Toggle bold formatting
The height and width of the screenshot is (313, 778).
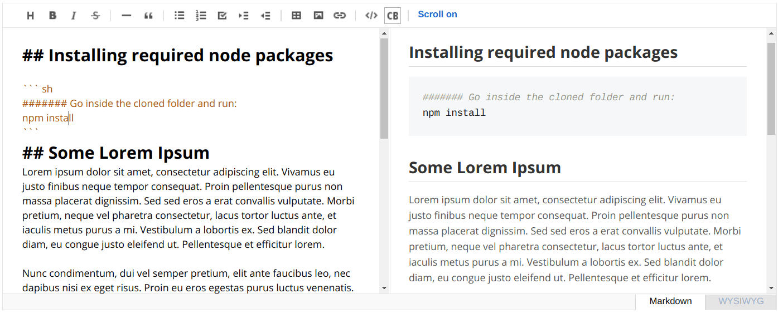point(52,16)
